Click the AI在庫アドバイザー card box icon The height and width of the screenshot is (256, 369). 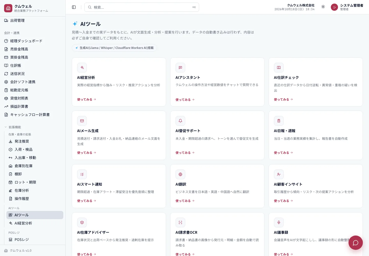tap(82, 222)
